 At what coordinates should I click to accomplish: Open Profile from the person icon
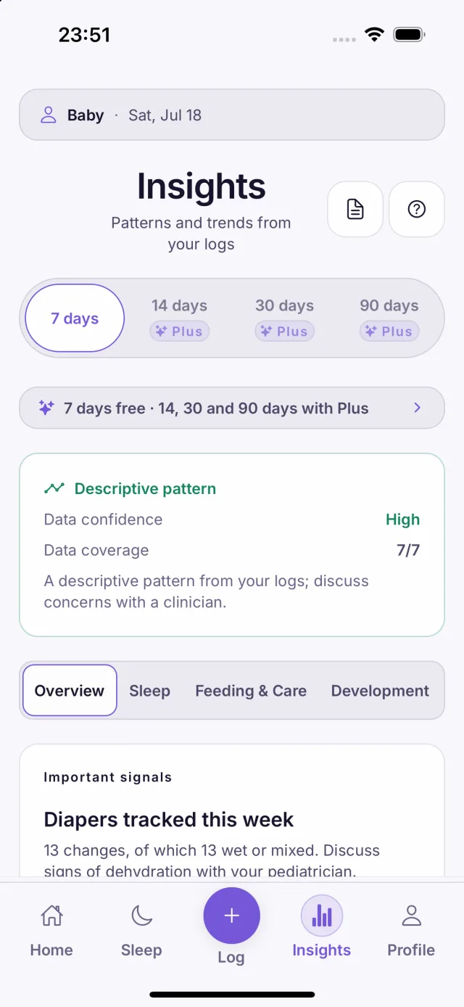[412, 916]
